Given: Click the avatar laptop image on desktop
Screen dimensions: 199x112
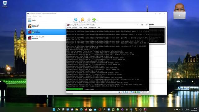Looking at the screenshot, I should tap(179, 11).
